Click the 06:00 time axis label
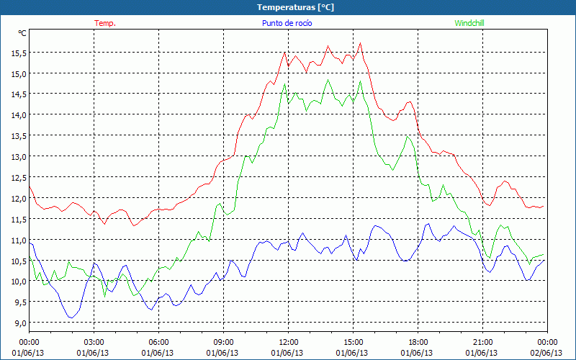Image resolution: width=576 pixels, height=360 pixels. click(158, 343)
